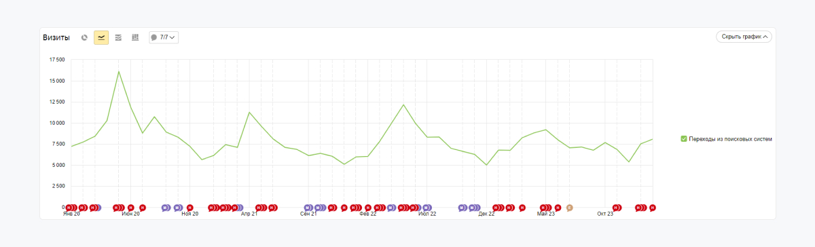Click the Ноя 20 axis label

190,214
